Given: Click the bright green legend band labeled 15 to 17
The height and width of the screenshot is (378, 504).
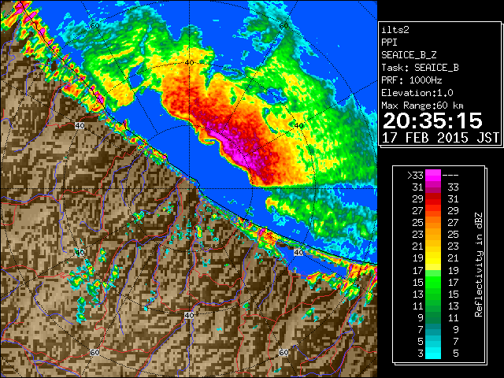Looking at the screenshot, I should (x=433, y=282).
